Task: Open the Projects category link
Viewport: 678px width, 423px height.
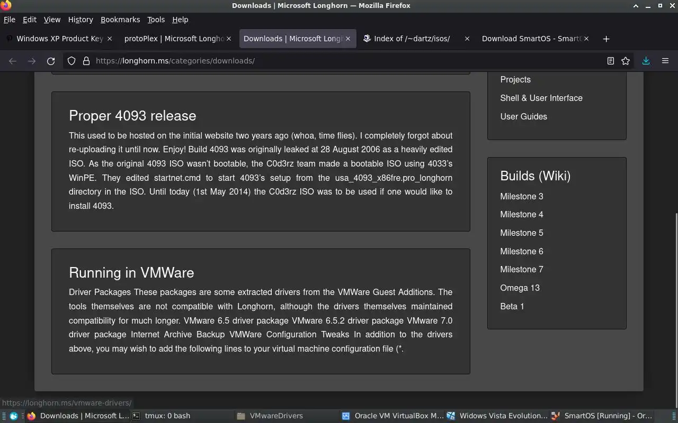Action: click(x=515, y=80)
